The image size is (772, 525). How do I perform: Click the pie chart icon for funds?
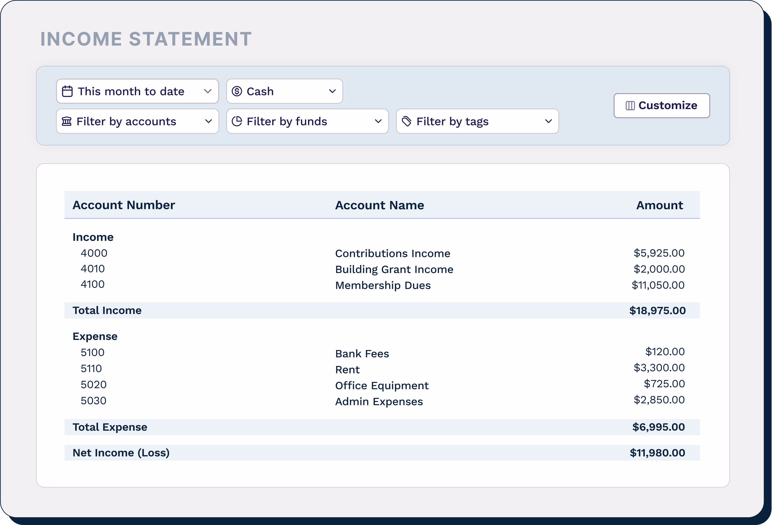click(236, 121)
